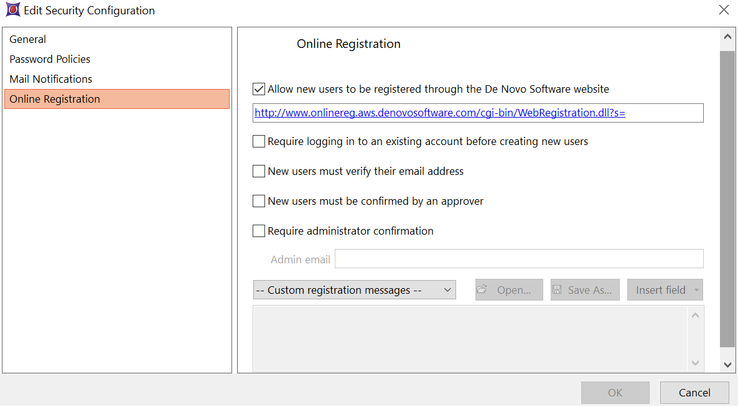Screen dimensions: 738x407
Task: Open the Mail Notifications section
Action: coord(51,79)
